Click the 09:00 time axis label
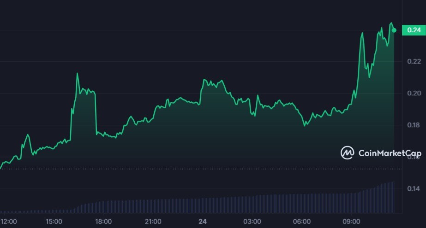 (351, 222)
